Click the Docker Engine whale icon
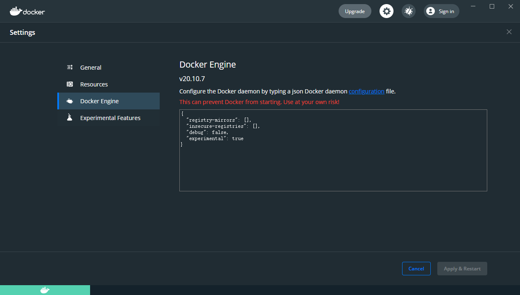520x295 pixels. tap(70, 101)
